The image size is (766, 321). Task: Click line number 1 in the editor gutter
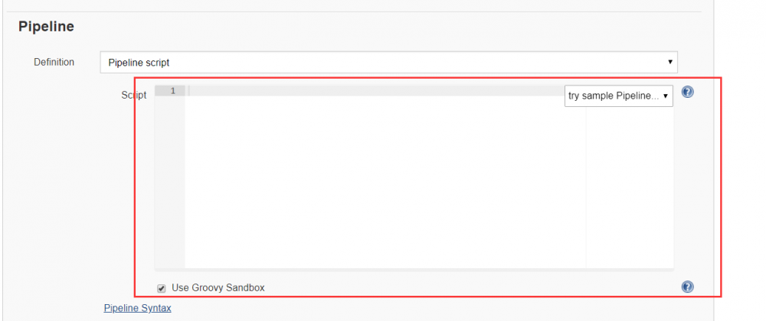coord(172,91)
